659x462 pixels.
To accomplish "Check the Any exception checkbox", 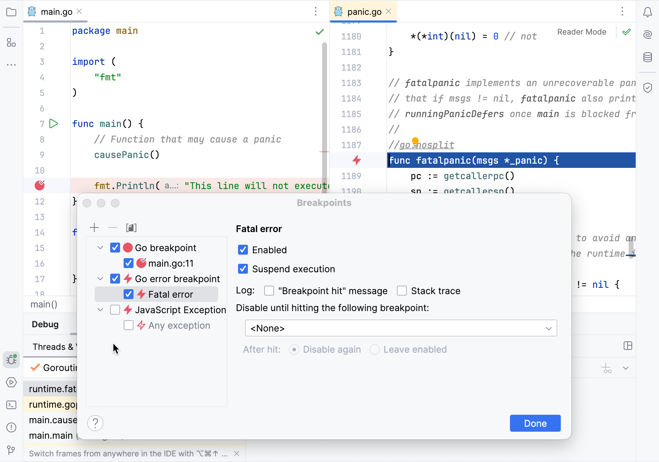I will pyautogui.click(x=129, y=325).
